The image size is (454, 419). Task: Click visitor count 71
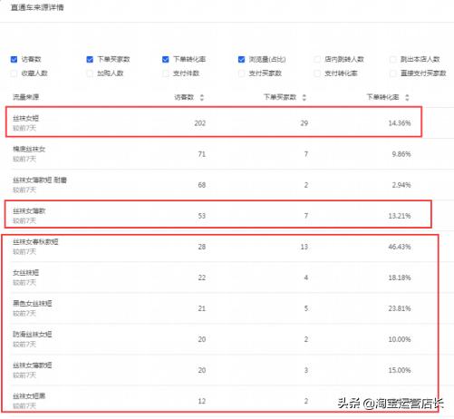pyautogui.click(x=202, y=154)
